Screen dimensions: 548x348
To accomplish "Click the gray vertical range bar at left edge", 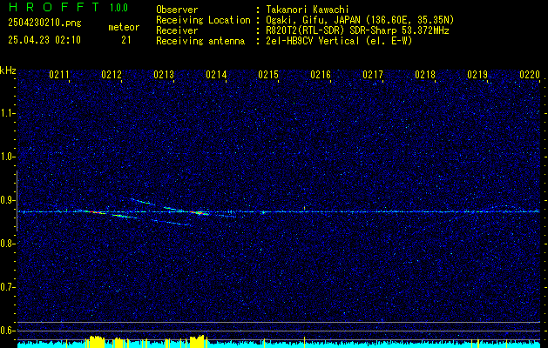I will tap(17, 201).
